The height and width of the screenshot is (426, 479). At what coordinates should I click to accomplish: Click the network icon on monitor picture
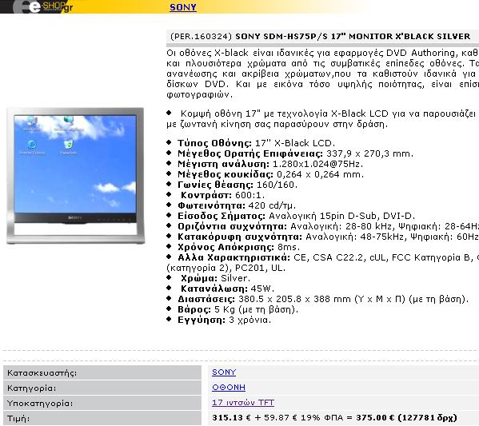pyautogui.click(x=69, y=123)
